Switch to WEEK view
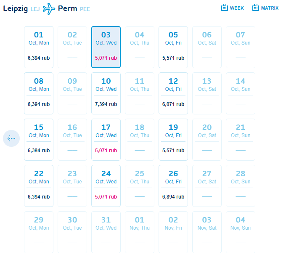This screenshot has width=286, height=257. click(x=233, y=8)
